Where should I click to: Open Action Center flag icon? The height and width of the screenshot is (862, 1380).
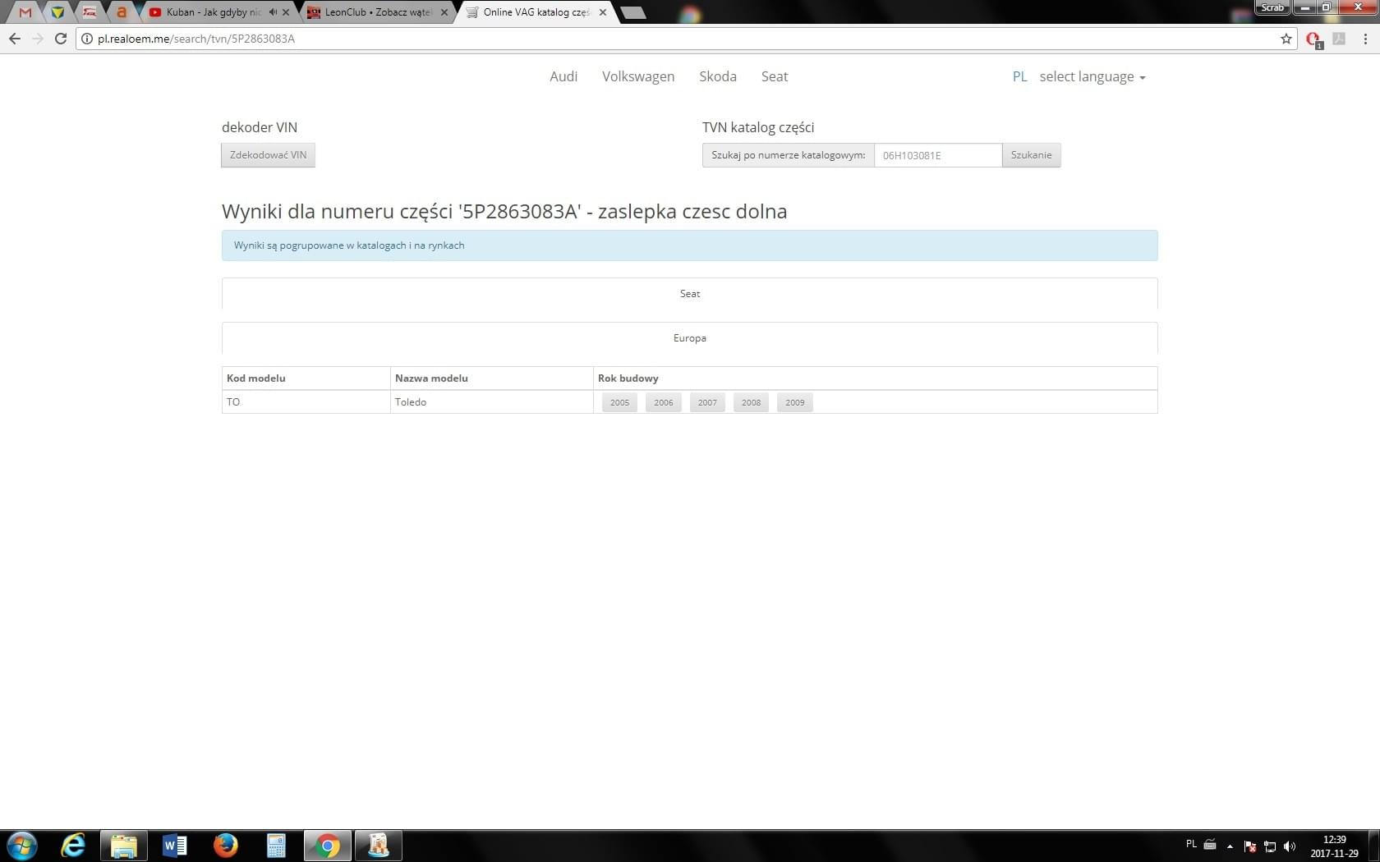1250,846
